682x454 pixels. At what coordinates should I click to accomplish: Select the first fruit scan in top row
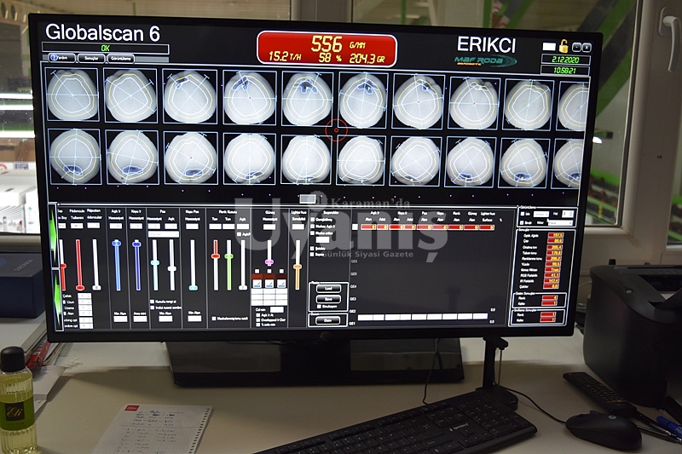[x=72, y=95]
